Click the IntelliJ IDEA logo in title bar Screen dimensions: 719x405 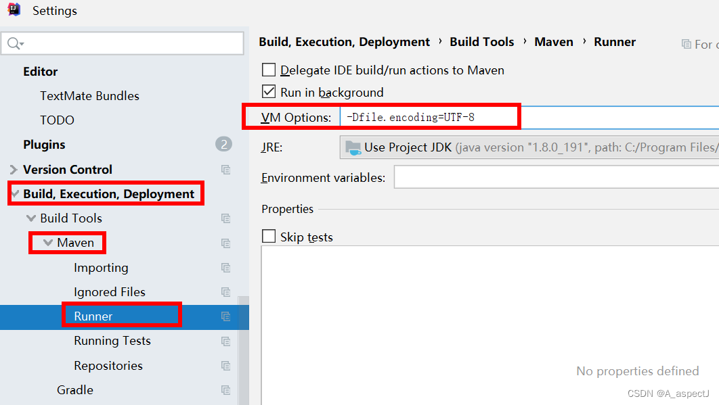[14, 9]
